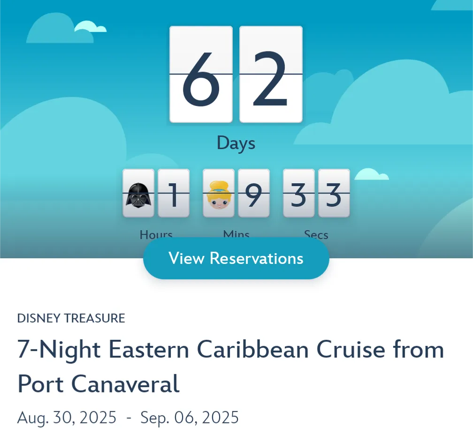Click the Secs label
The width and height of the screenshot is (473, 443).
click(316, 234)
